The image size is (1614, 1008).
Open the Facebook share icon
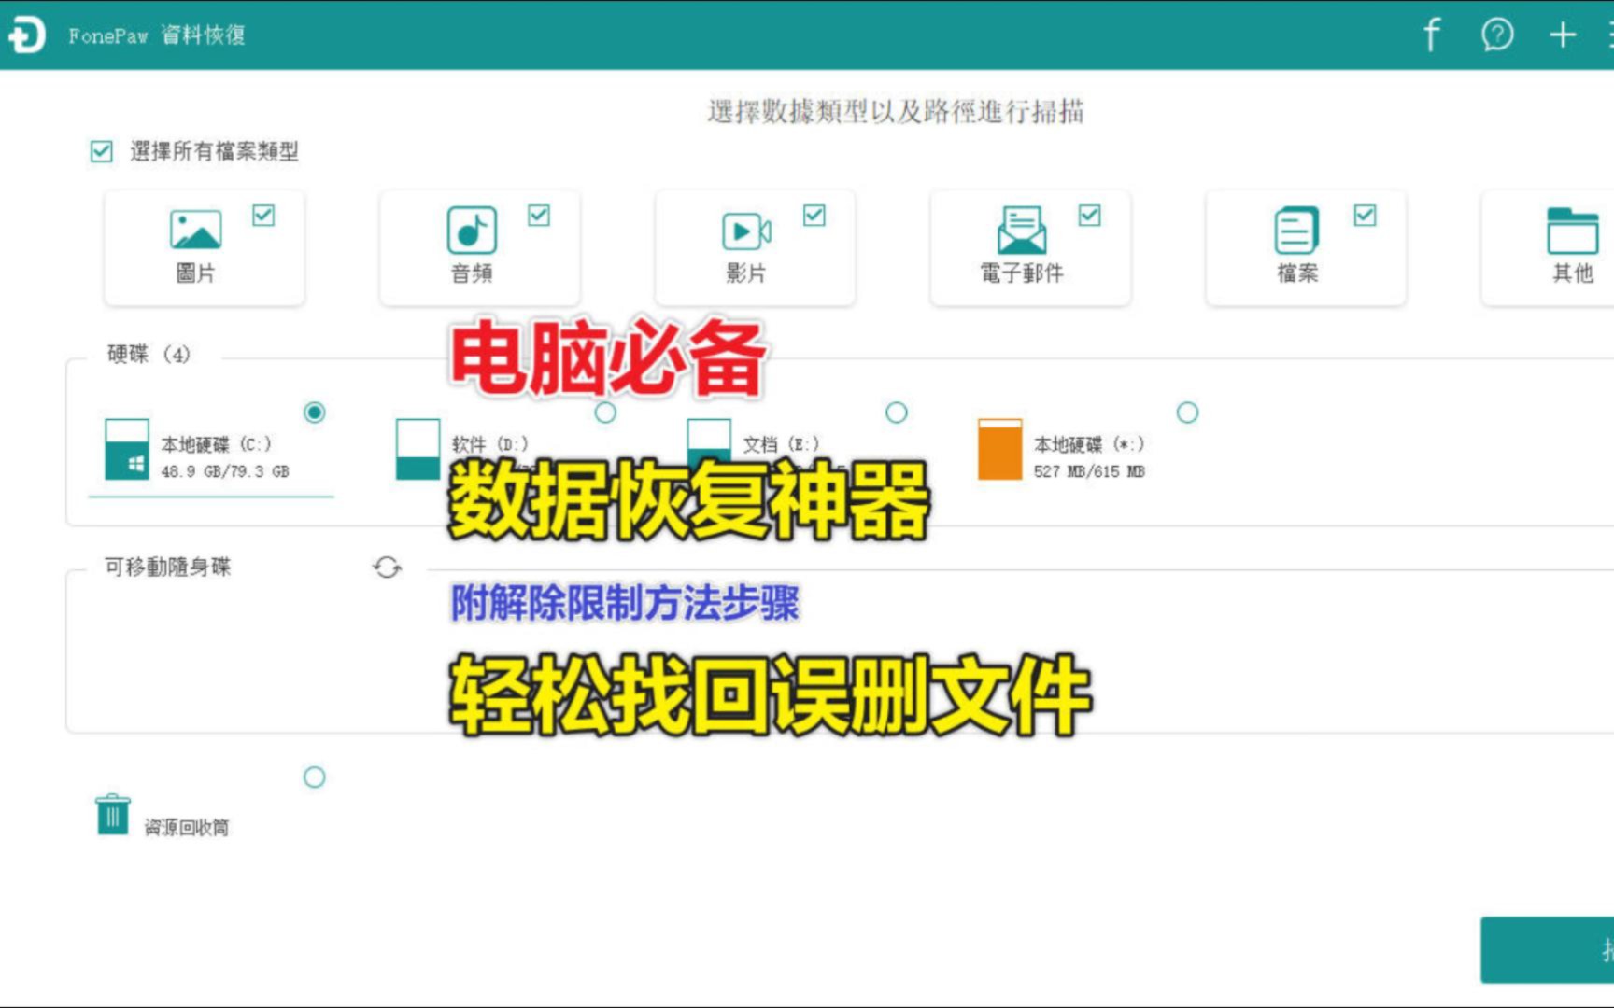click(x=1431, y=35)
